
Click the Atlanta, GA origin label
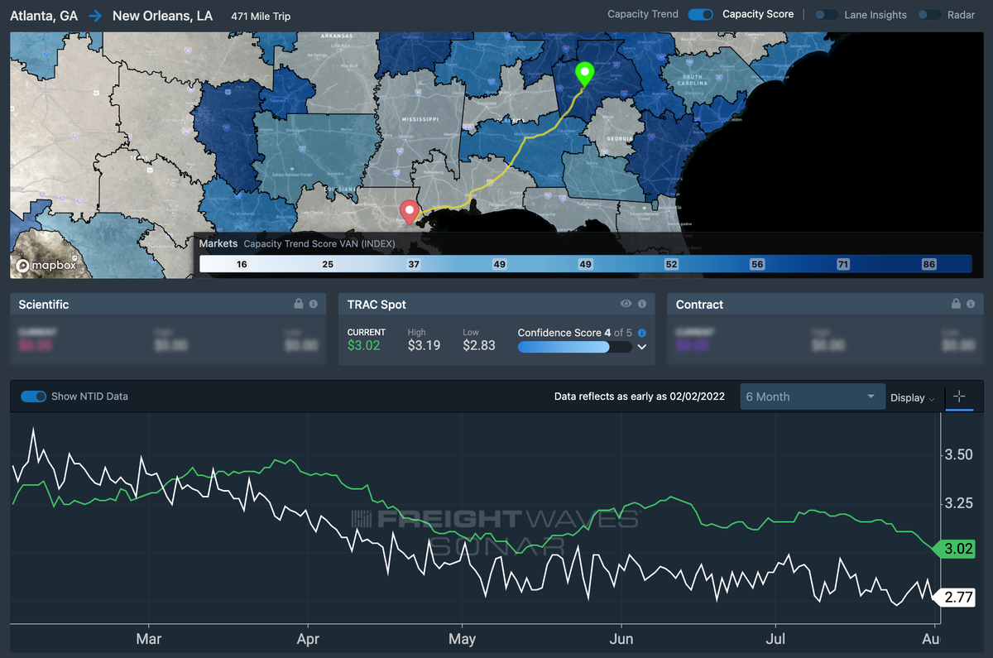(44, 16)
